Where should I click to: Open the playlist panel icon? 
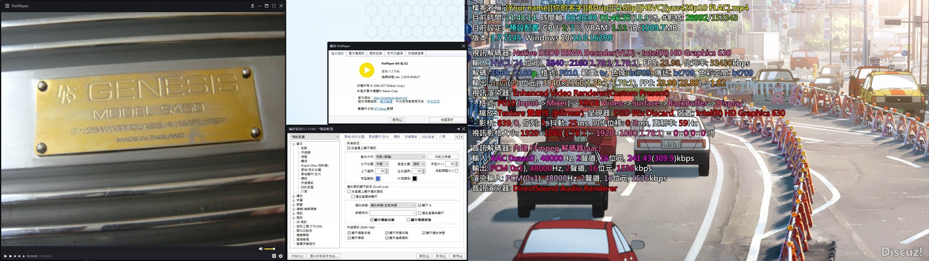pos(274,256)
